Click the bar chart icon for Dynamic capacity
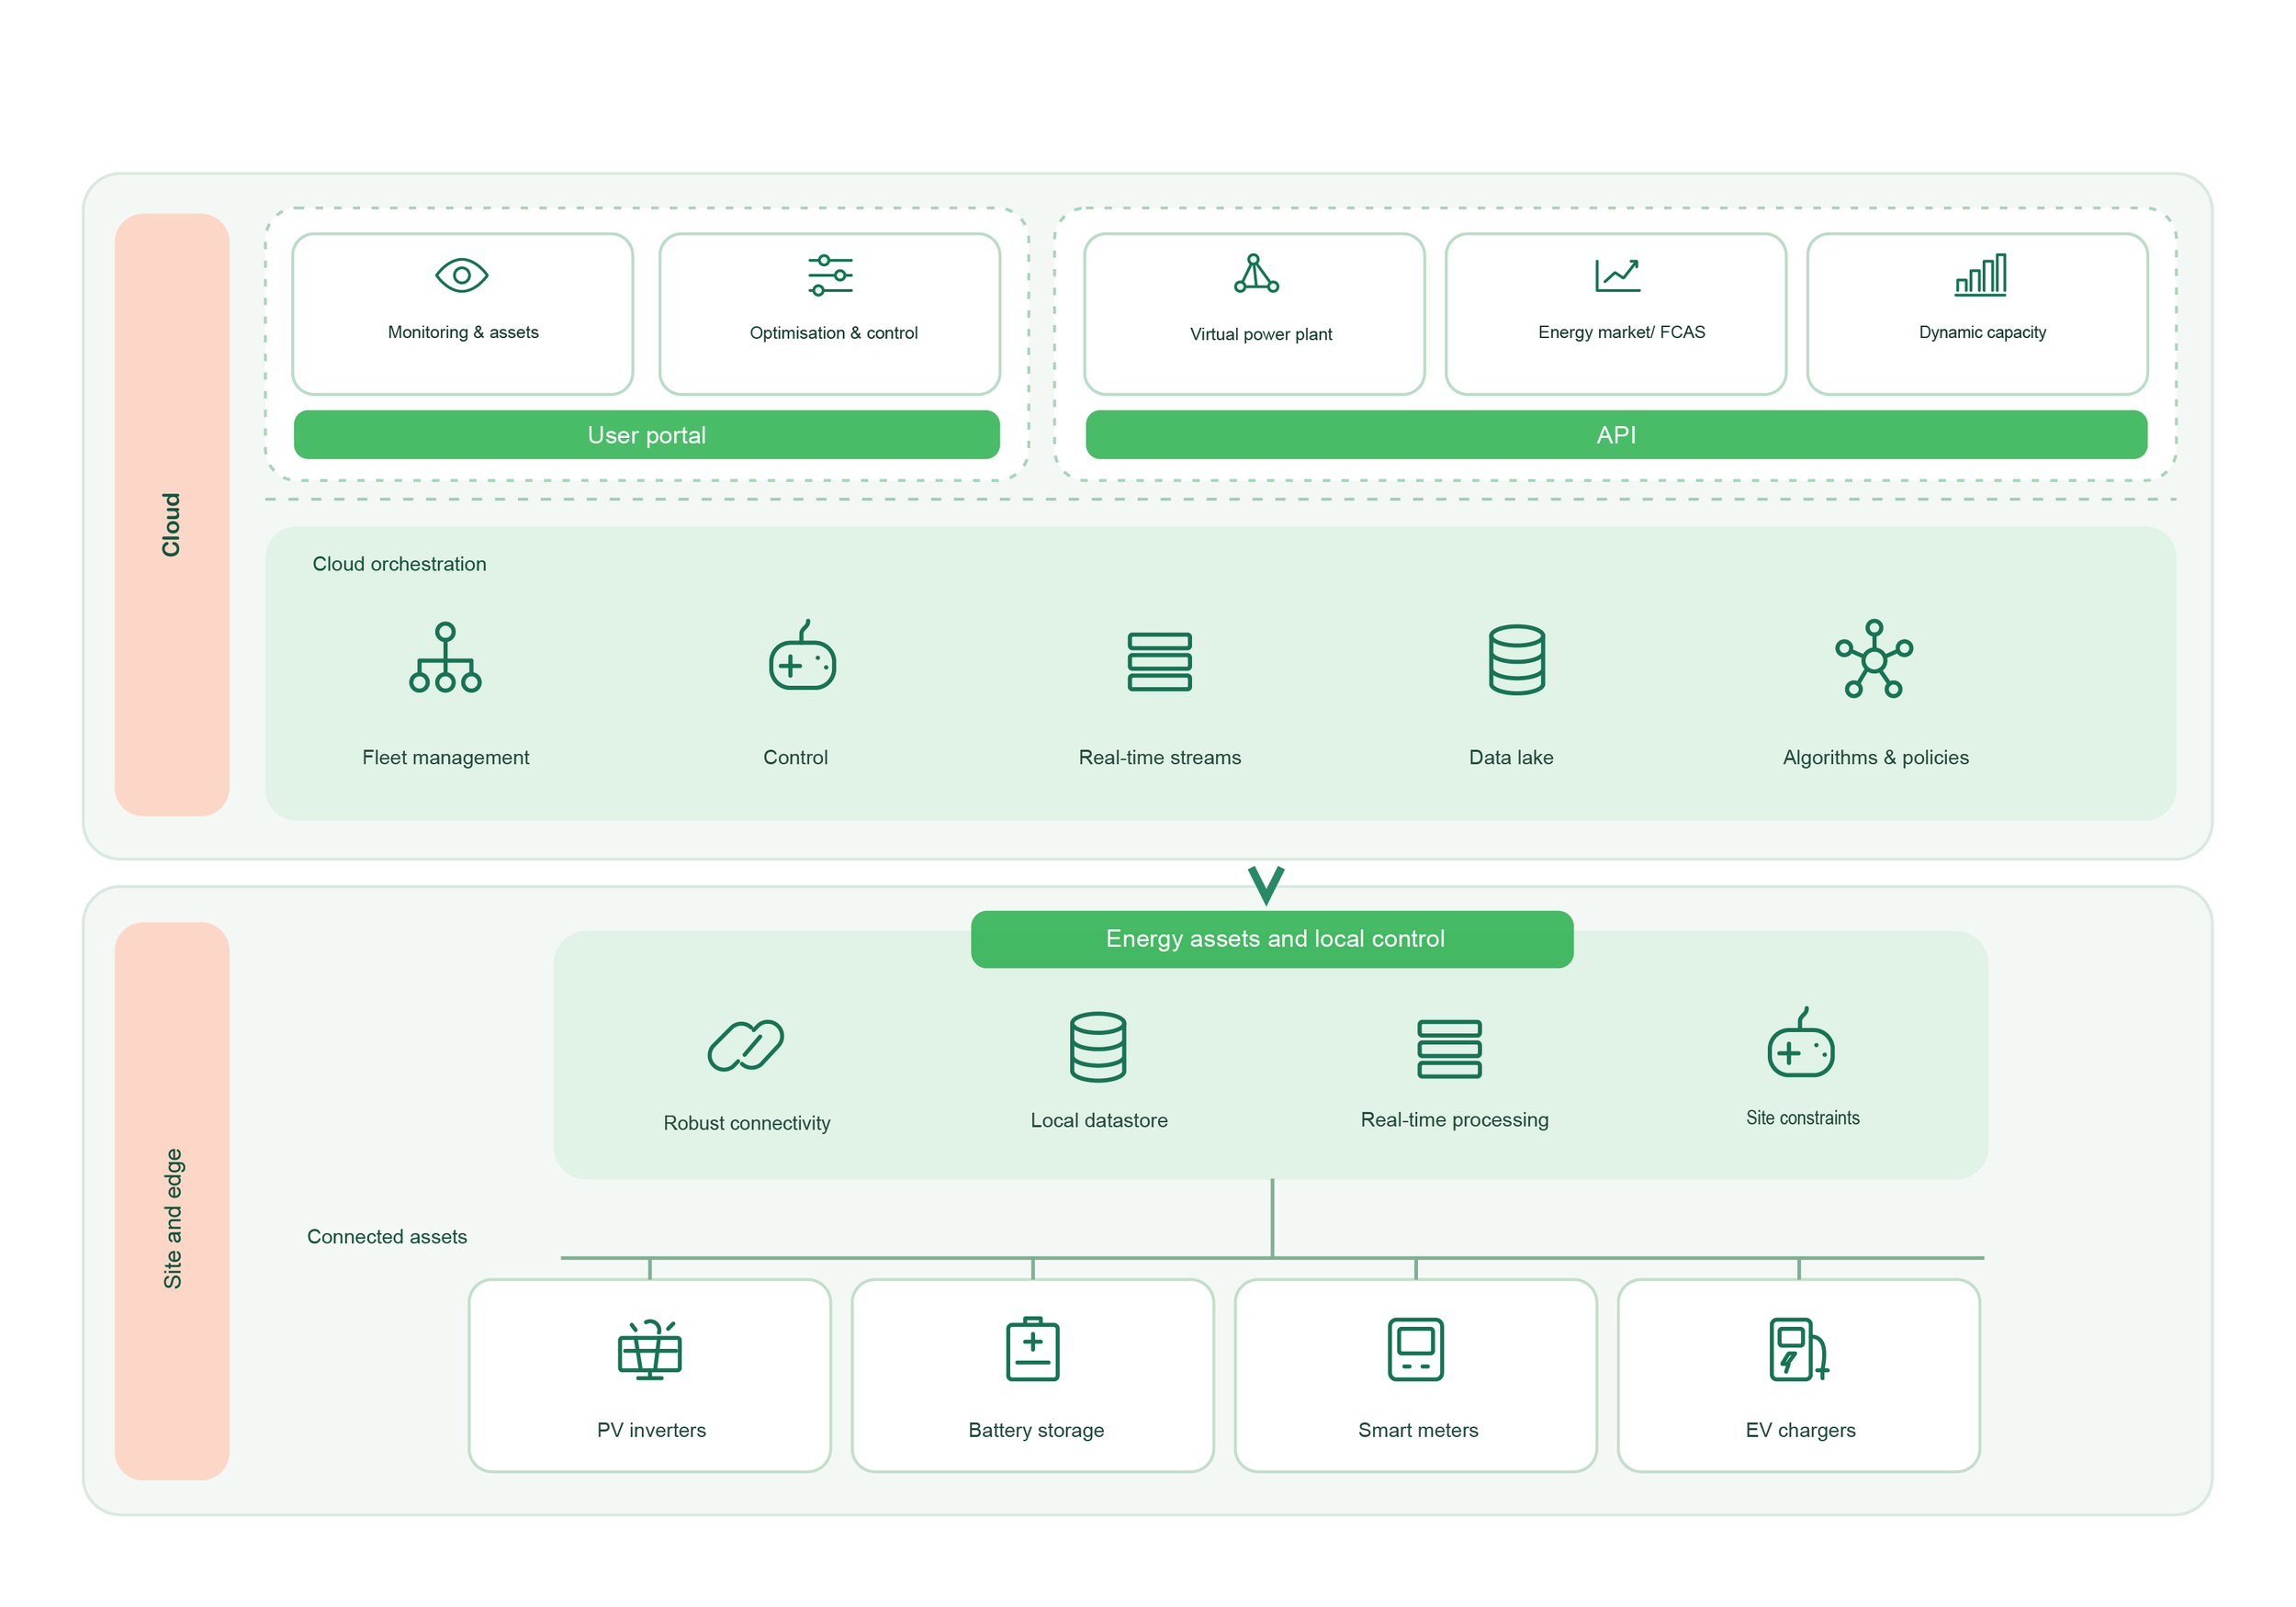Viewport: 2296px width, 1607px height. coord(1981,275)
